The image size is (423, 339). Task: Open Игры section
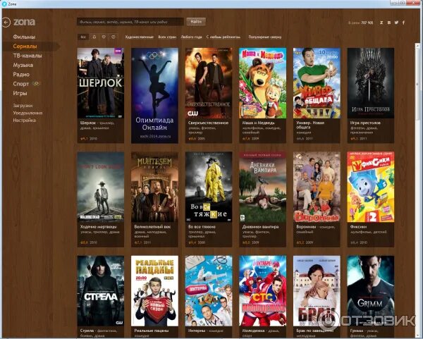tap(20, 93)
